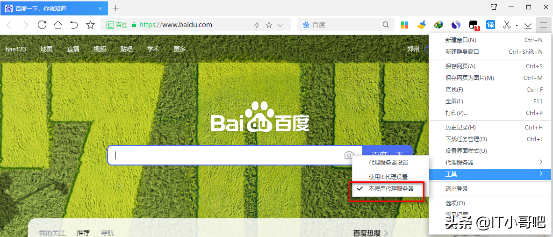Select 新建窗口(N) menu item
553x237 pixels.
point(490,40)
